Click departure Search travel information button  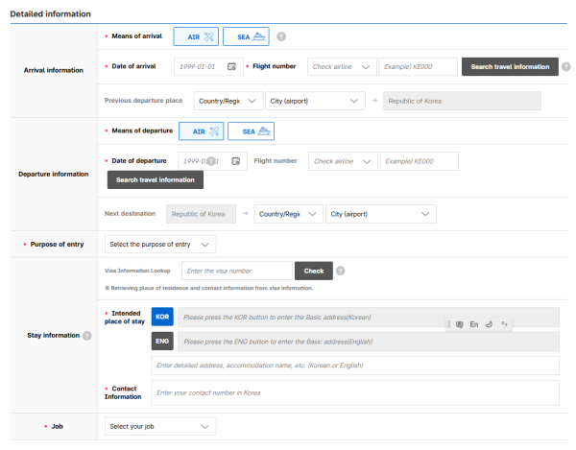155,179
